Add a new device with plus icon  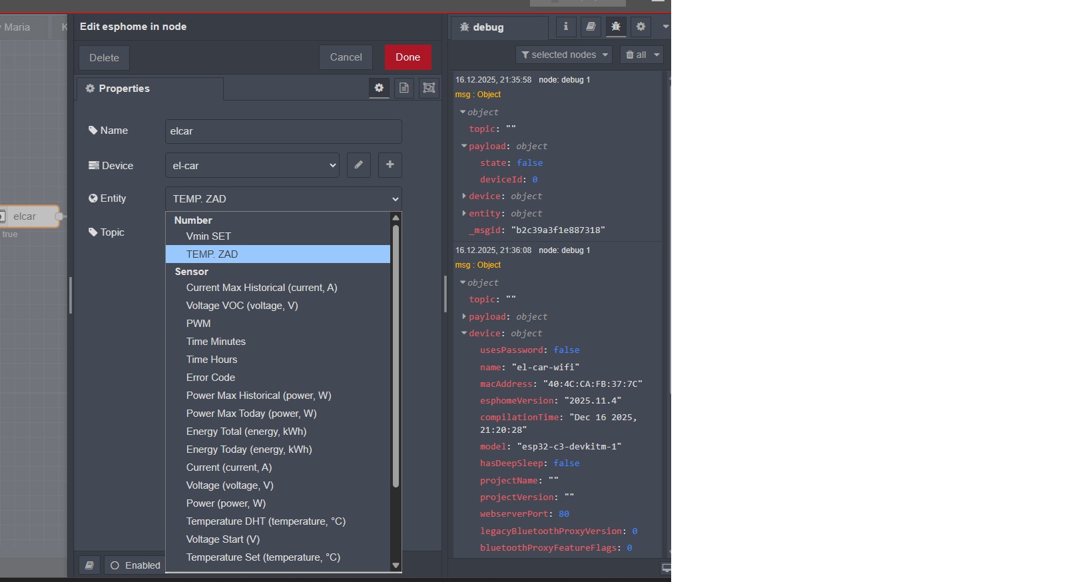coord(390,165)
